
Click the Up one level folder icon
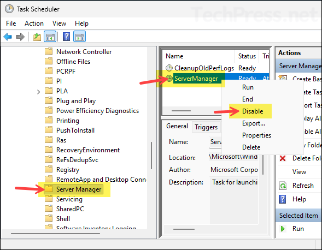click(x=37, y=37)
